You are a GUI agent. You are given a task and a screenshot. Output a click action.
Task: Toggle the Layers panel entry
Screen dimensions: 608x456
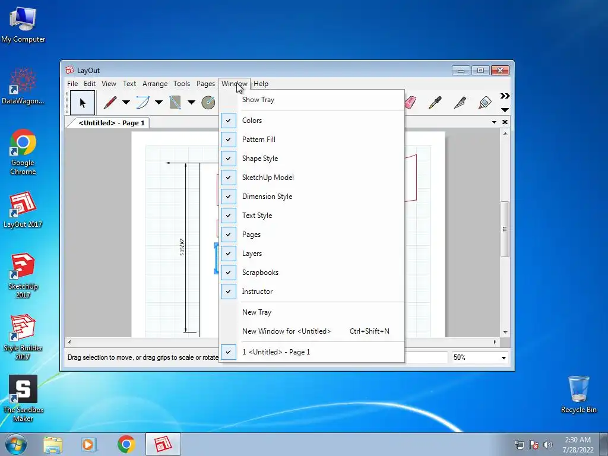point(312,253)
